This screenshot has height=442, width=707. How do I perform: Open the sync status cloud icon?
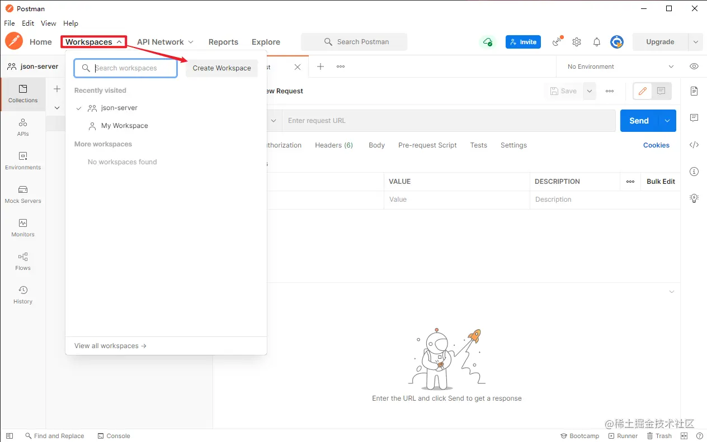488,42
